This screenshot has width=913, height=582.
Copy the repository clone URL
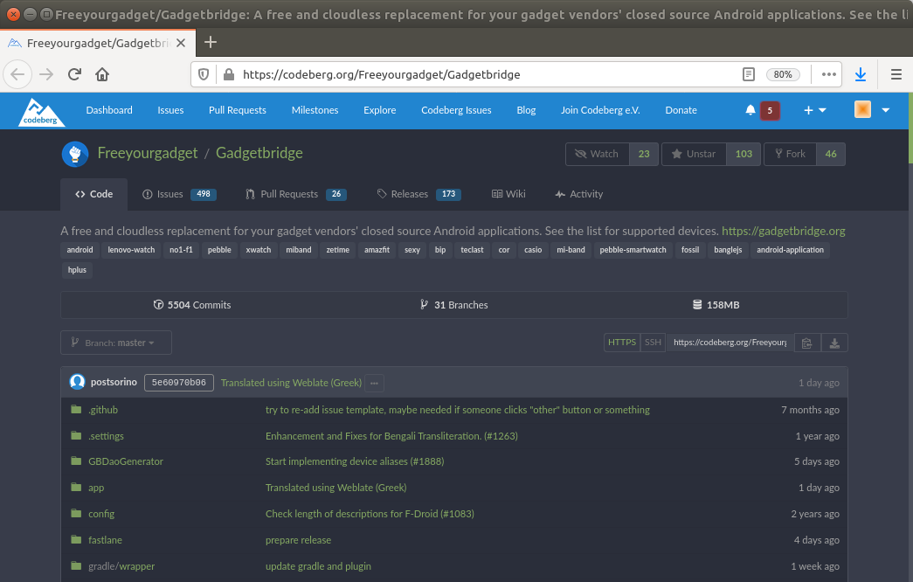(x=806, y=342)
